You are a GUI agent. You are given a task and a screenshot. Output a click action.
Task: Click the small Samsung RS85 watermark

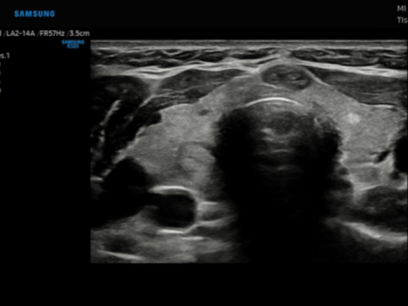tap(73, 44)
